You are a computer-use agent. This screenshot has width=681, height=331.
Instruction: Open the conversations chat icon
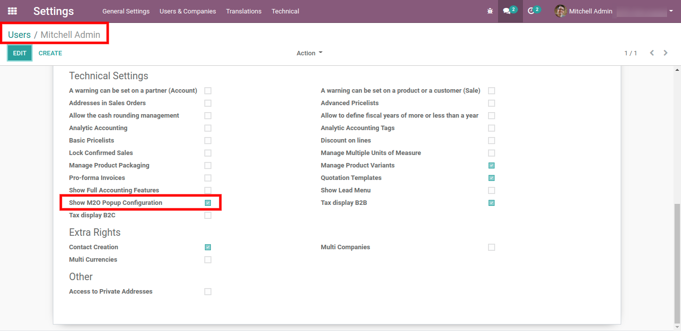507,11
